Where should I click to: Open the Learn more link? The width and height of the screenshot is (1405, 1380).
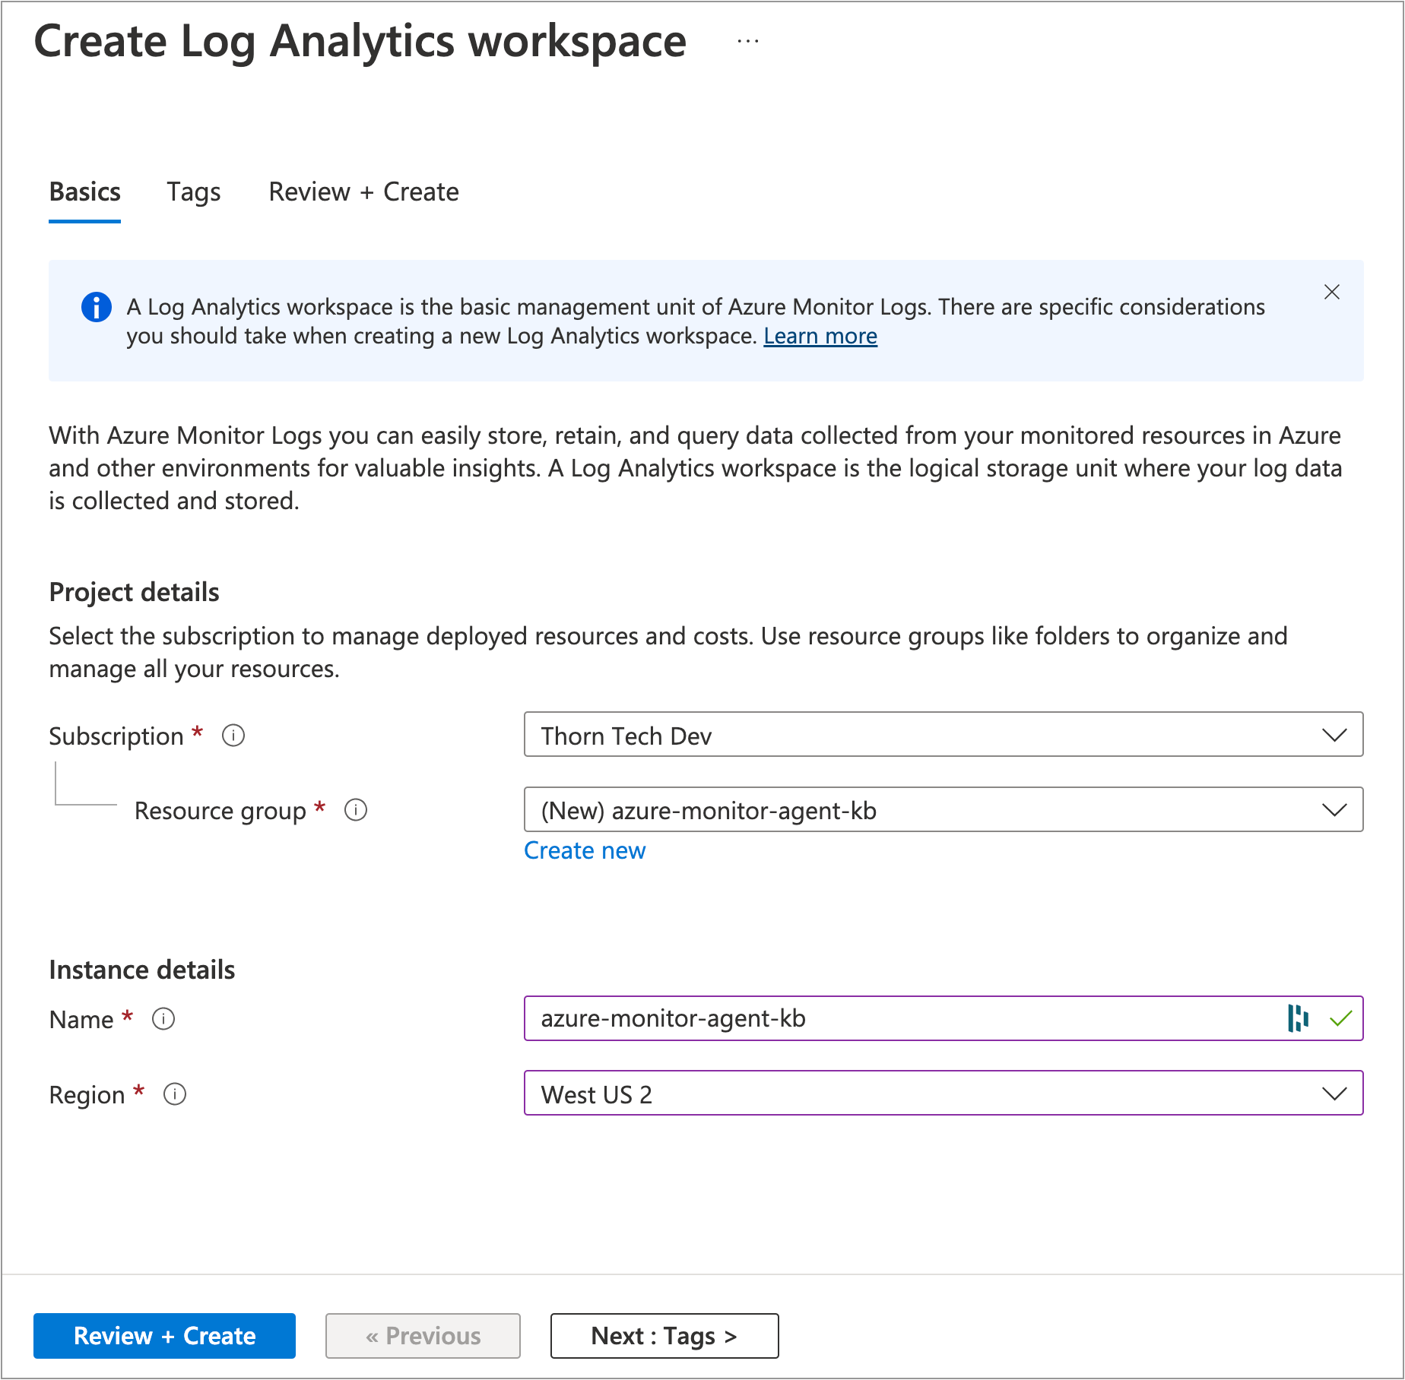coord(820,336)
